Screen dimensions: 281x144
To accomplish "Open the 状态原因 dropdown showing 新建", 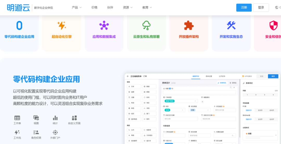I will click(200, 110).
